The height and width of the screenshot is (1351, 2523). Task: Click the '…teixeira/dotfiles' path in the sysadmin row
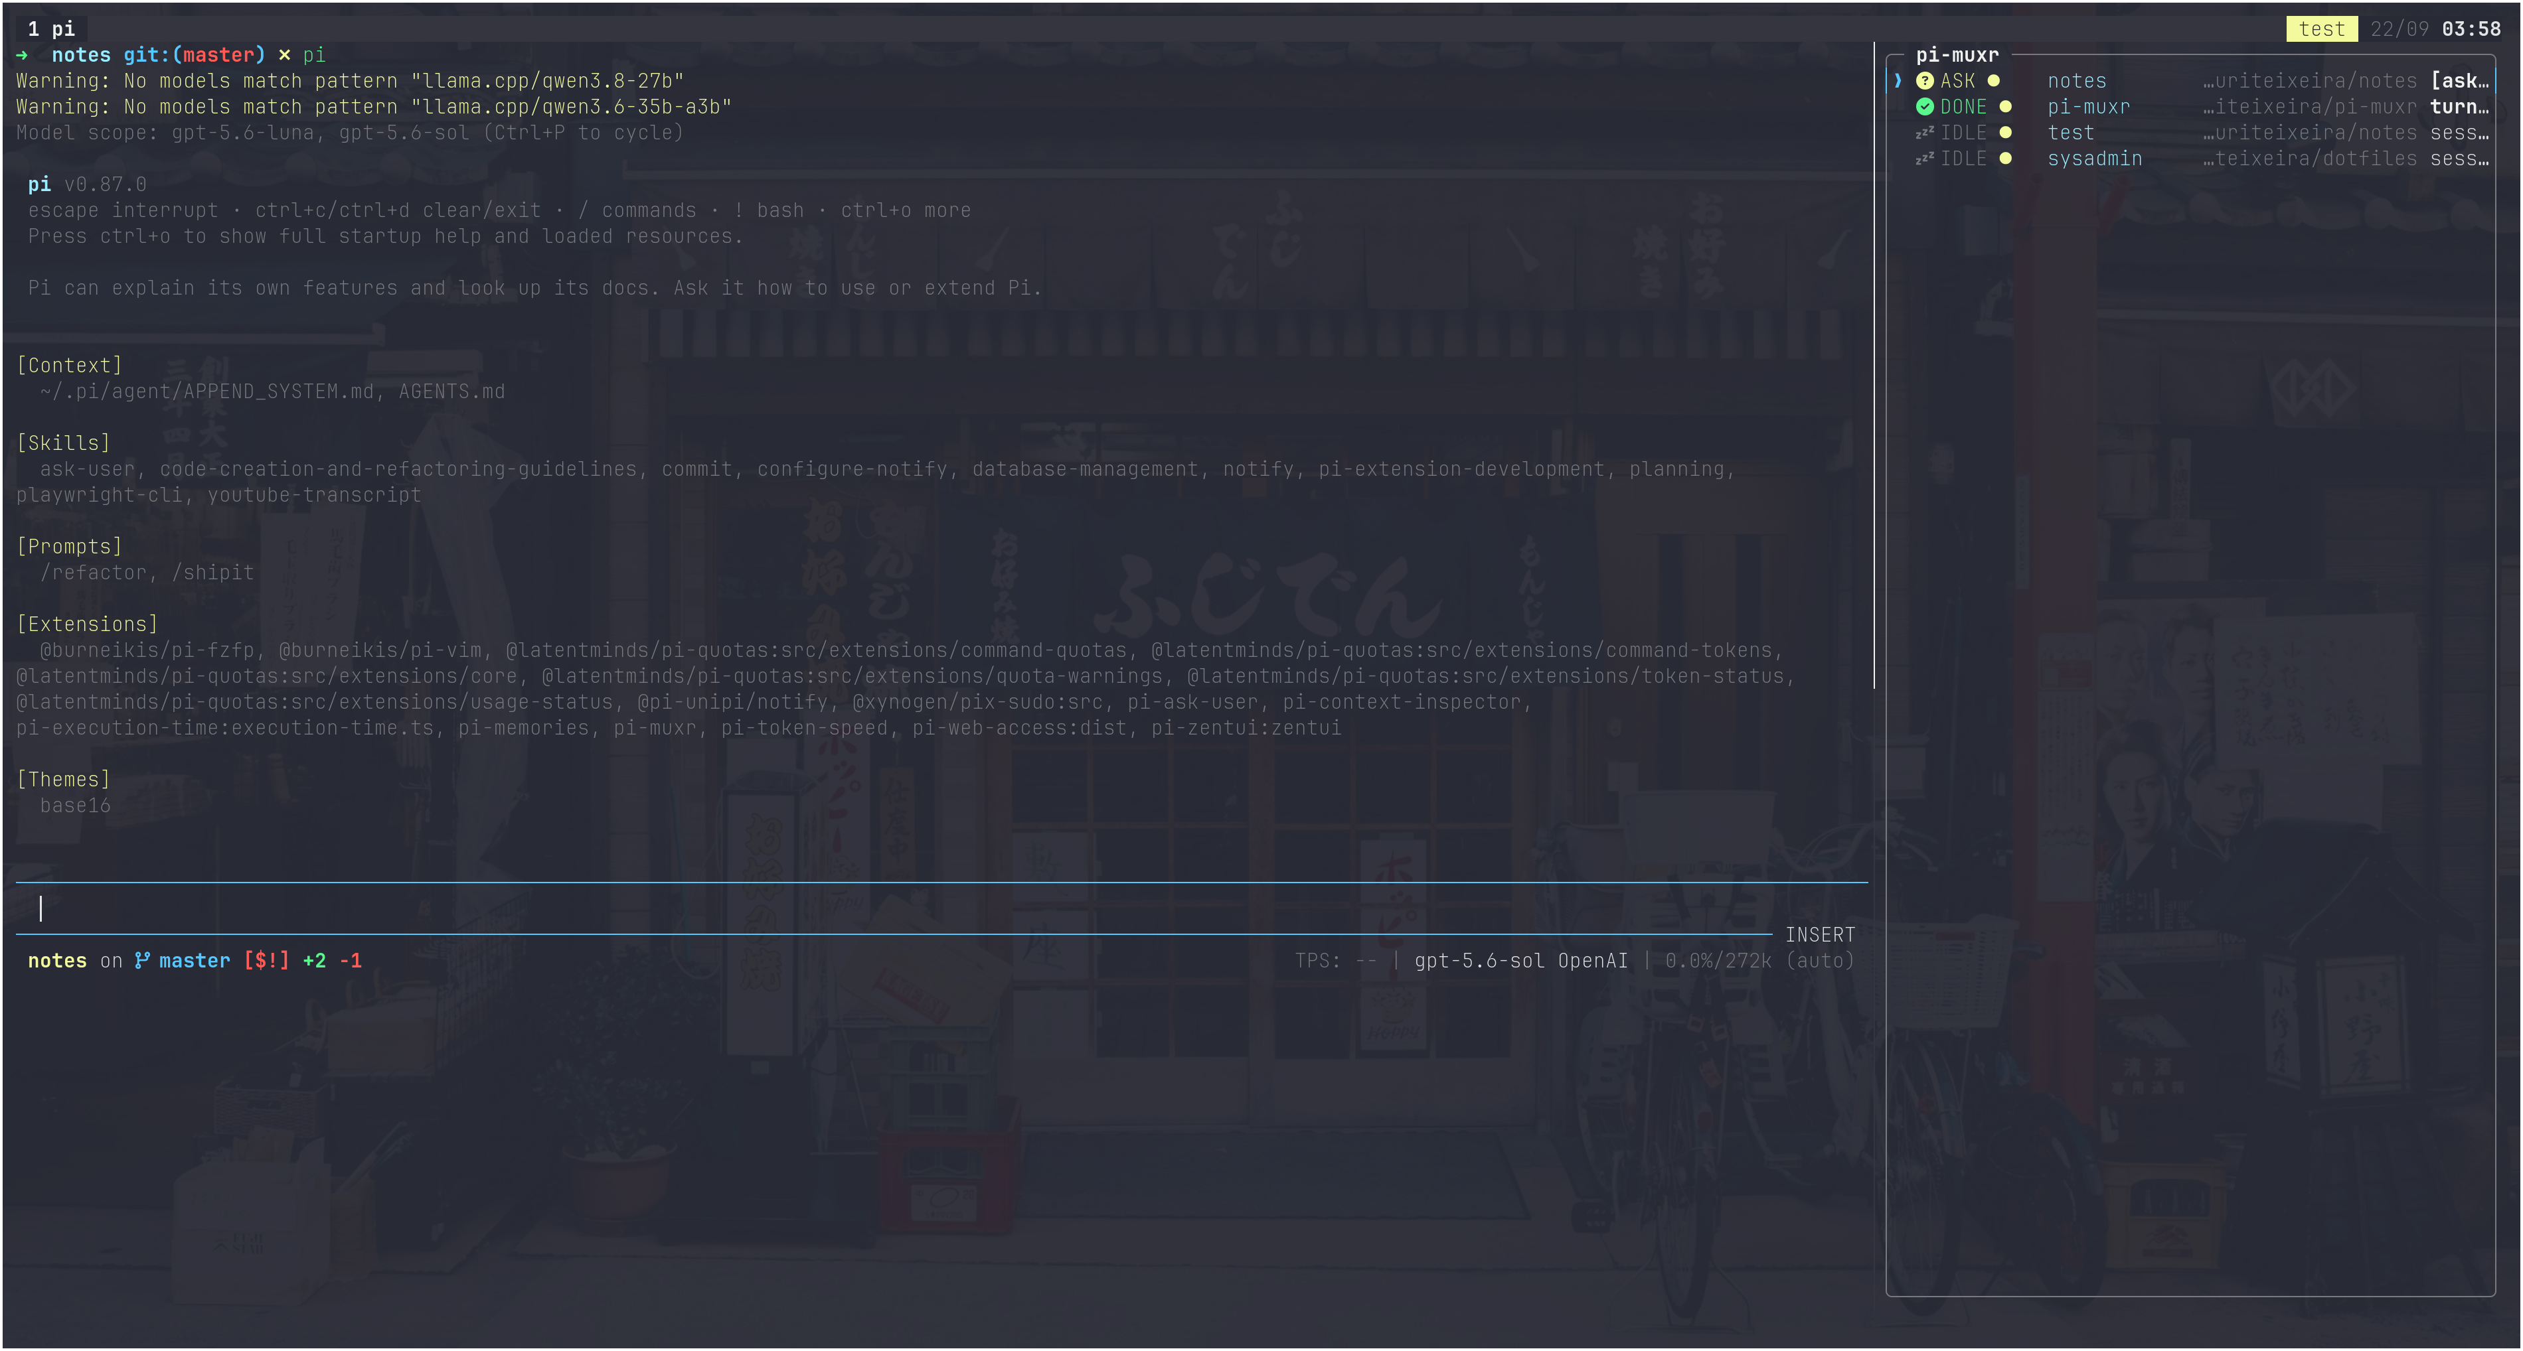tap(2309, 159)
